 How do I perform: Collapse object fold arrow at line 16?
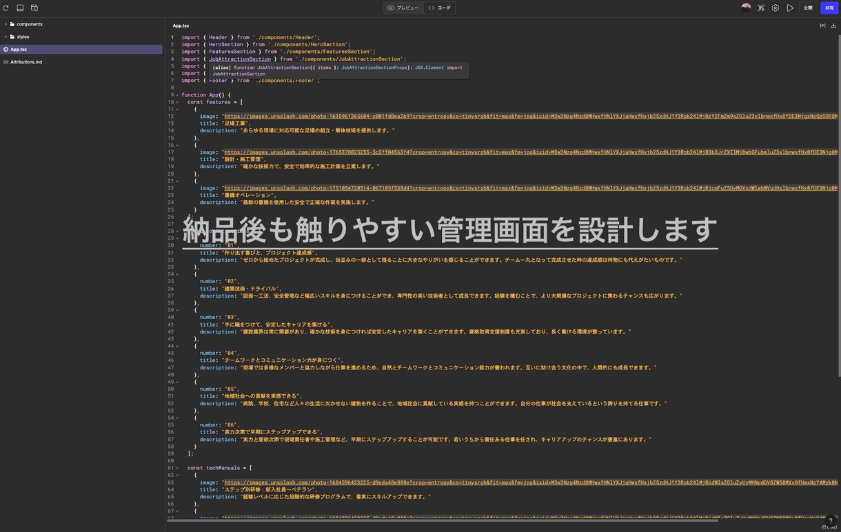pos(177,145)
